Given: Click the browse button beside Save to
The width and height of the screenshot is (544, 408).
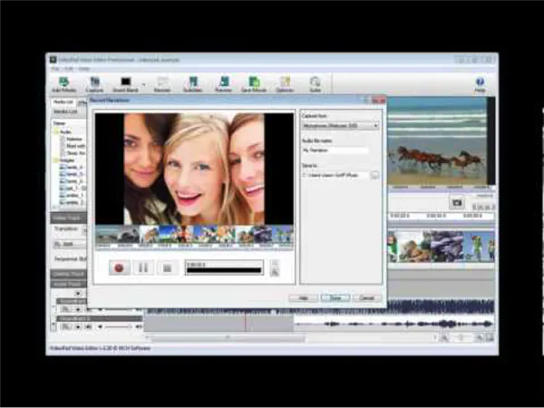Looking at the screenshot, I should coord(374,176).
